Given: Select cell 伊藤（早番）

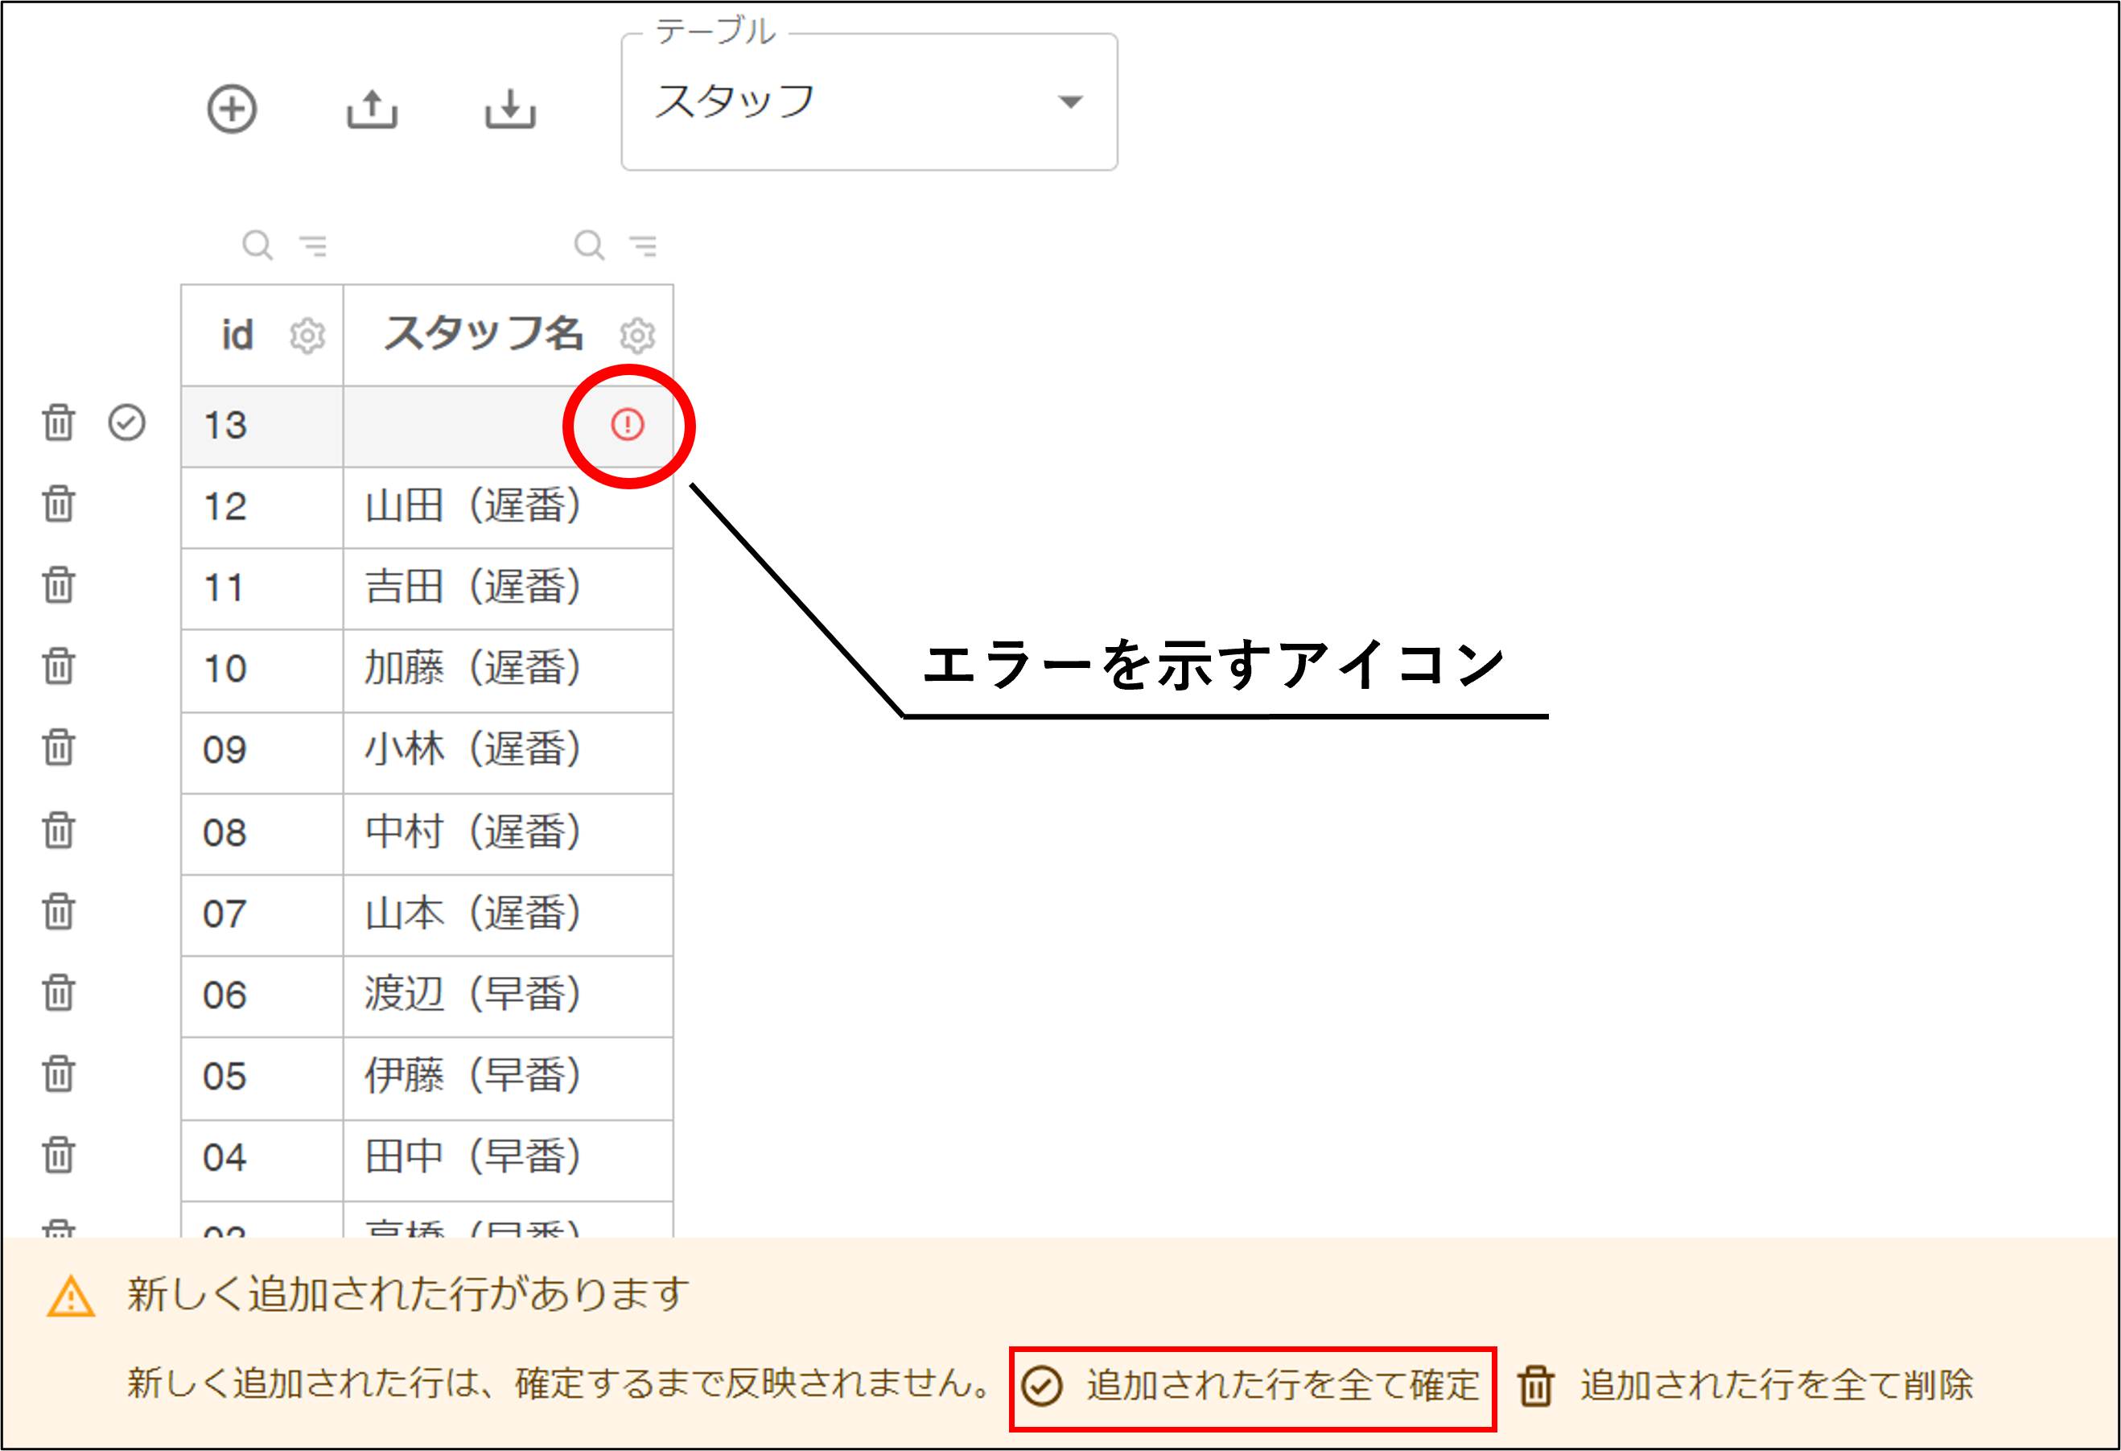Looking at the screenshot, I should point(509,1078).
